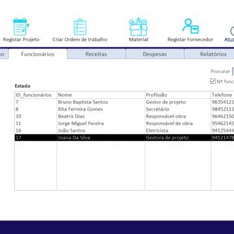Click the Procurar search field
Image resolution: width=234 pixels, height=234 pixels.
[x=233, y=71]
